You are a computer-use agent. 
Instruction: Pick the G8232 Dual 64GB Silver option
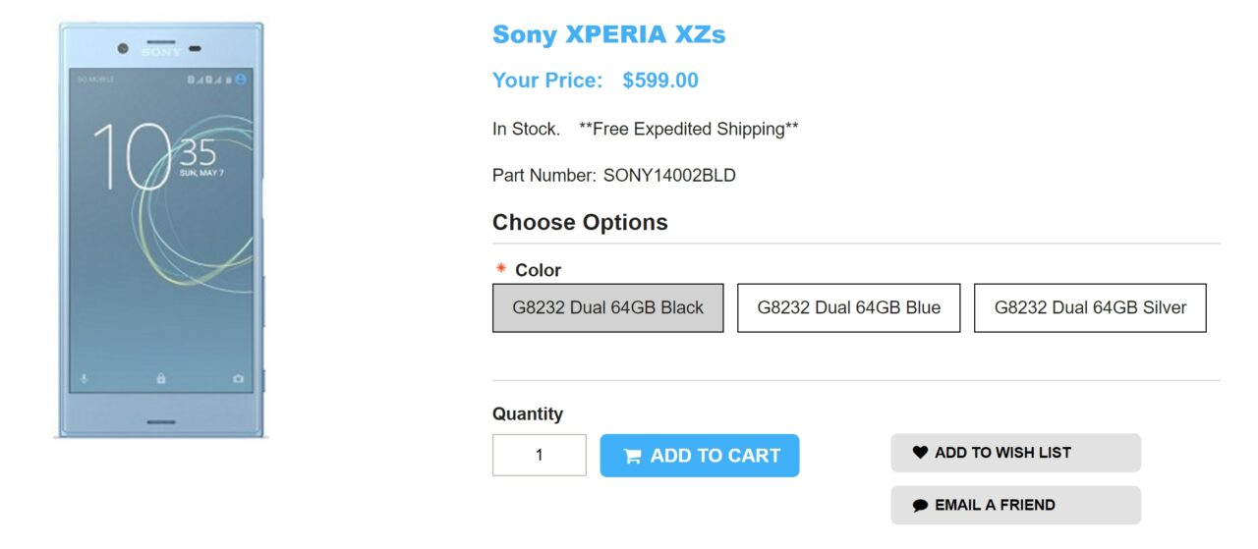pyautogui.click(x=1090, y=307)
